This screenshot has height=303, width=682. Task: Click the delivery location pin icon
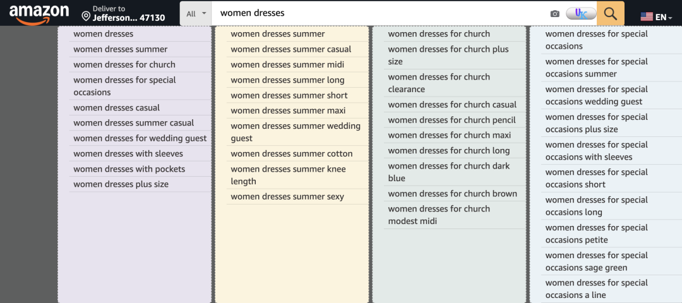[86, 15]
